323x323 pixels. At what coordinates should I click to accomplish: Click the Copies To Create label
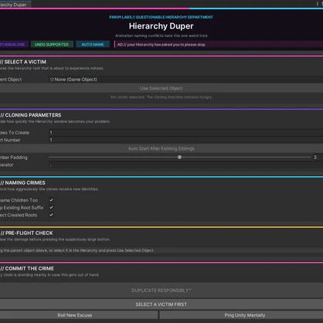15,133
